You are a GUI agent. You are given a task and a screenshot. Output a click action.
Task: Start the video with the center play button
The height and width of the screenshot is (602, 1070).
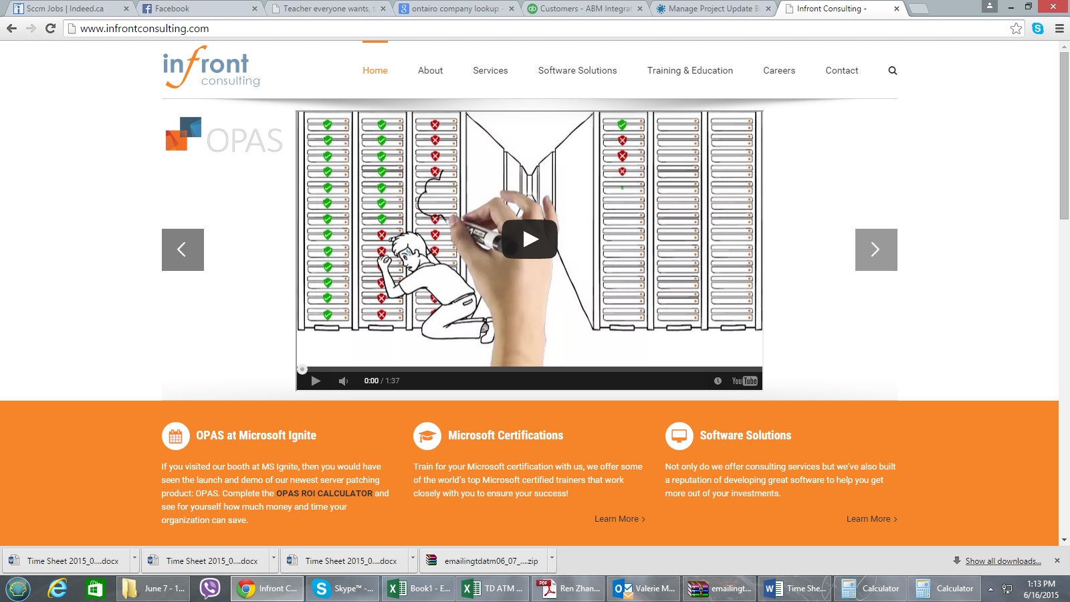click(530, 239)
